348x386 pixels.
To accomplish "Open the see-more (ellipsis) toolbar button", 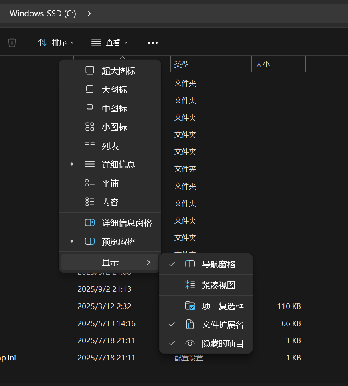I will point(152,42).
